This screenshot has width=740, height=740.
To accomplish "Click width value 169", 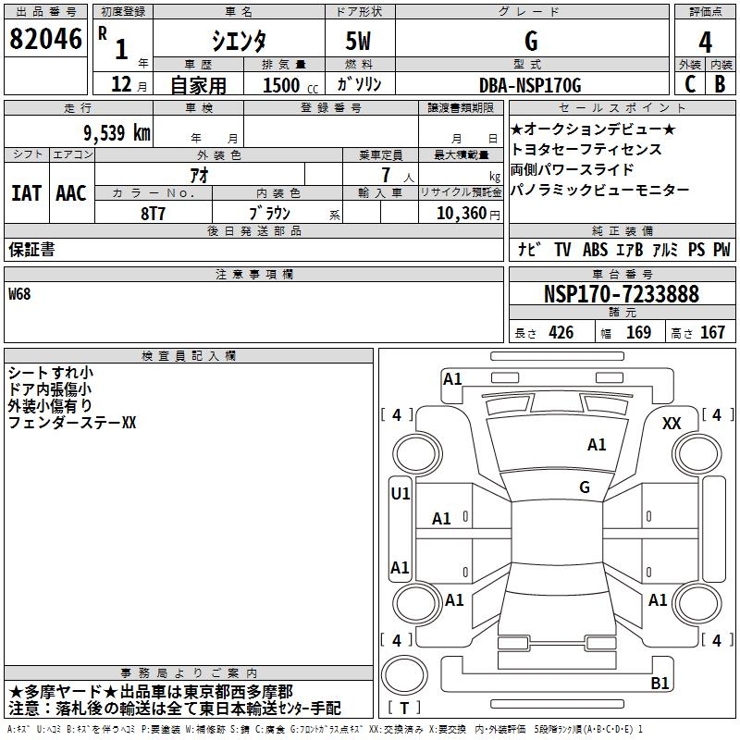I will pyautogui.click(x=638, y=332).
